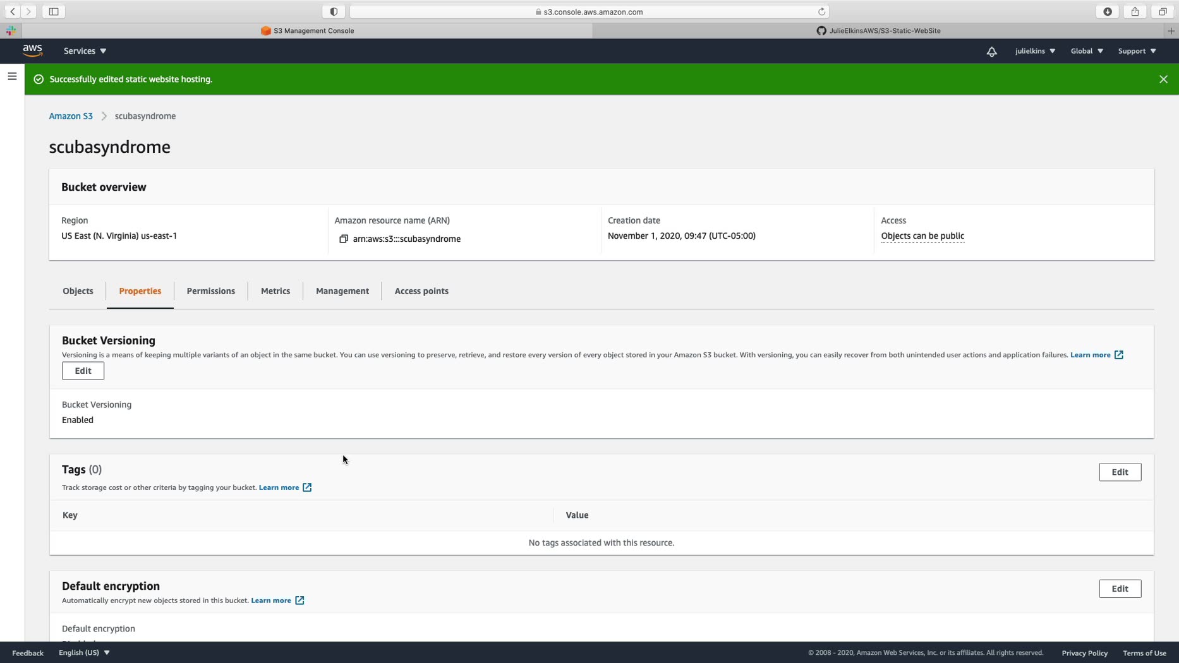The width and height of the screenshot is (1179, 663).
Task: Go to the AWS console home logo
Action: tap(33, 51)
